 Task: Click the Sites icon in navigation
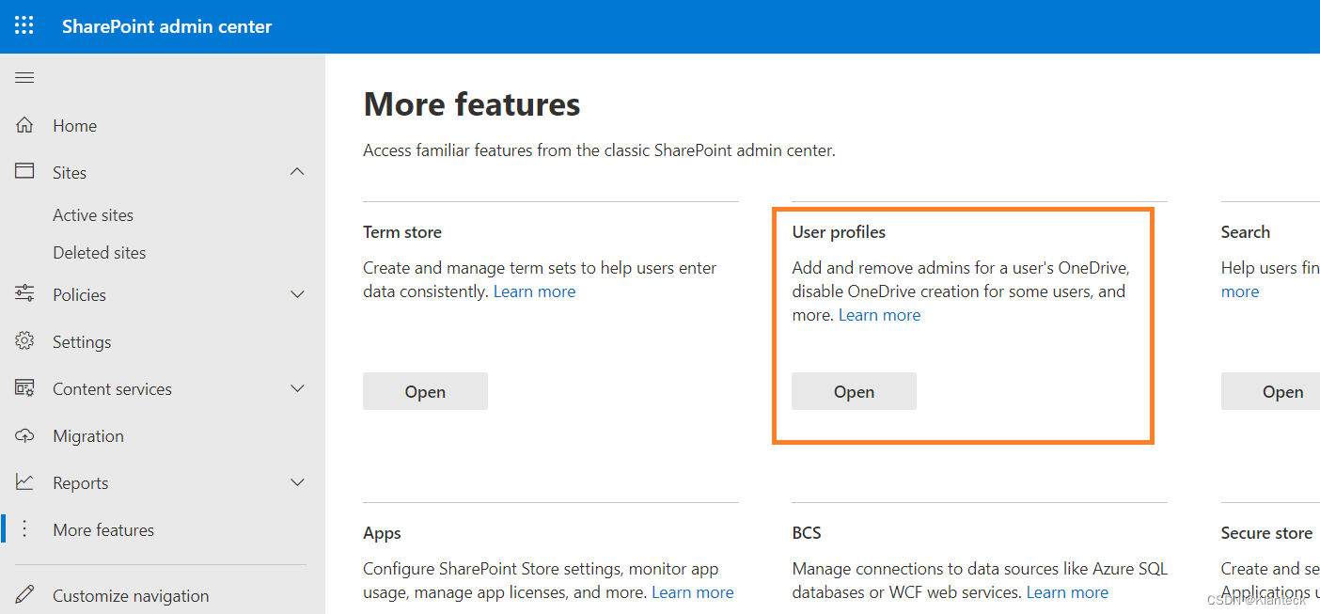click(x=24, y=172)
